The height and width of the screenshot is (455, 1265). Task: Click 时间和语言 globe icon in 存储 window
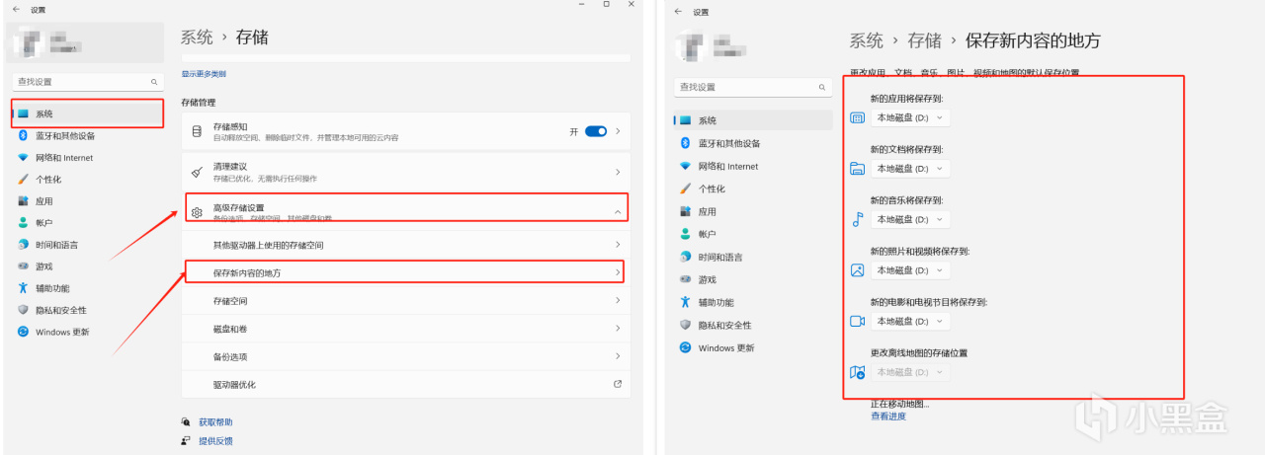coord(24,245)
